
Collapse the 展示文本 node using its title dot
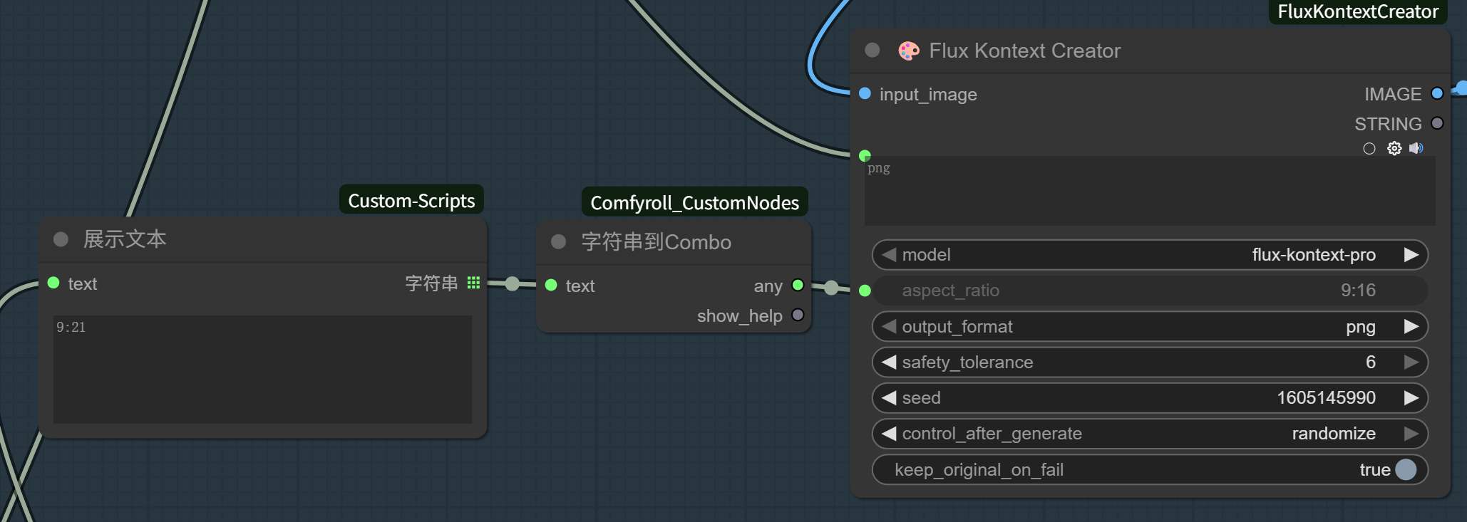(x=61, y=239)
